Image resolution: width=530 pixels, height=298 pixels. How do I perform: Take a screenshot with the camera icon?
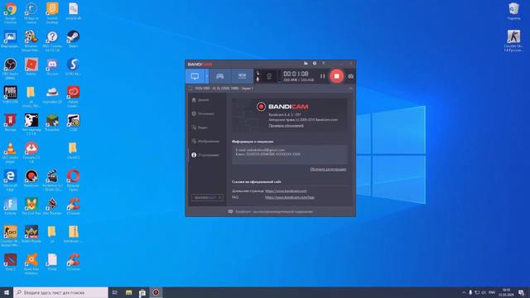point(351,76)
